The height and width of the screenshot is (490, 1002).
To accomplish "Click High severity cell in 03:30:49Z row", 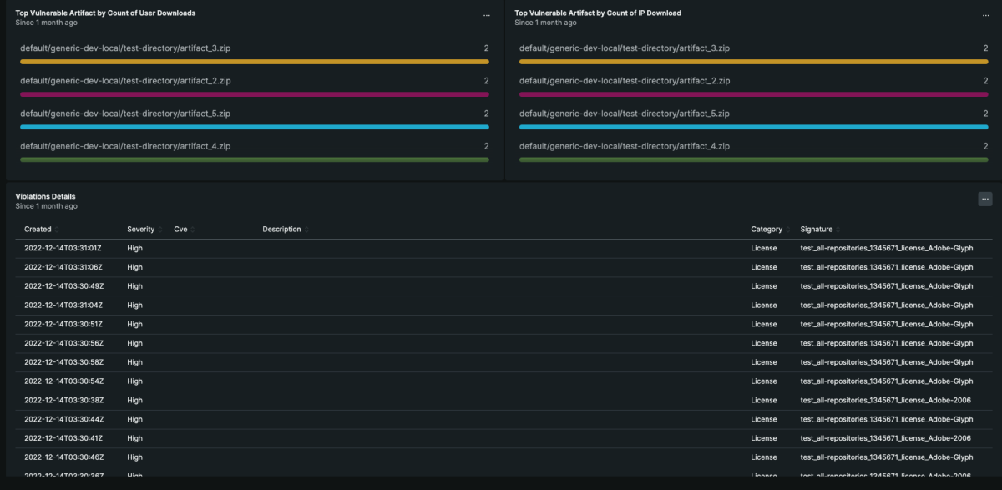I will [135, 286].
